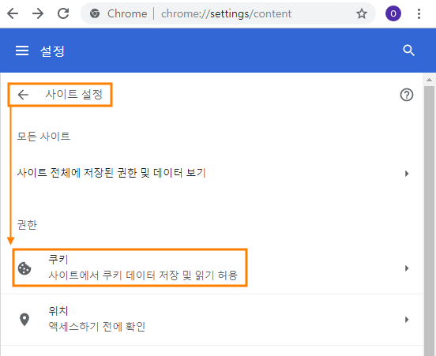Expand the 위치 row chevron
Screen dimensions: 436x356
[x=407, y=320]
